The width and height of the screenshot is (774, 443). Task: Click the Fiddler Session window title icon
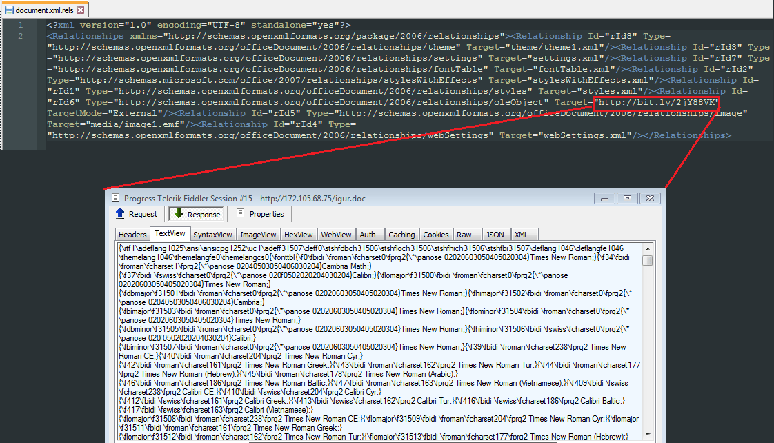click(x=115, y=198)
